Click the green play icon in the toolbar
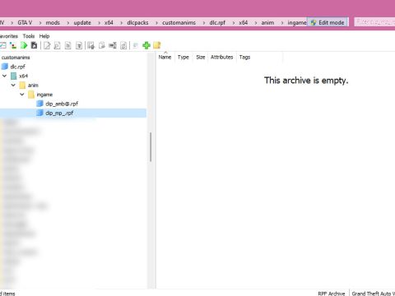Image resolution: width=395 pixels, height=296 pixels. [x=24, y=45]
